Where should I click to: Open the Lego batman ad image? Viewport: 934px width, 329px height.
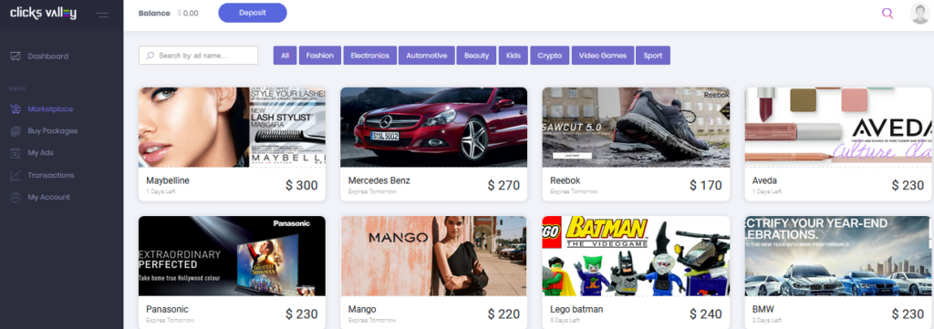(636, 256)
